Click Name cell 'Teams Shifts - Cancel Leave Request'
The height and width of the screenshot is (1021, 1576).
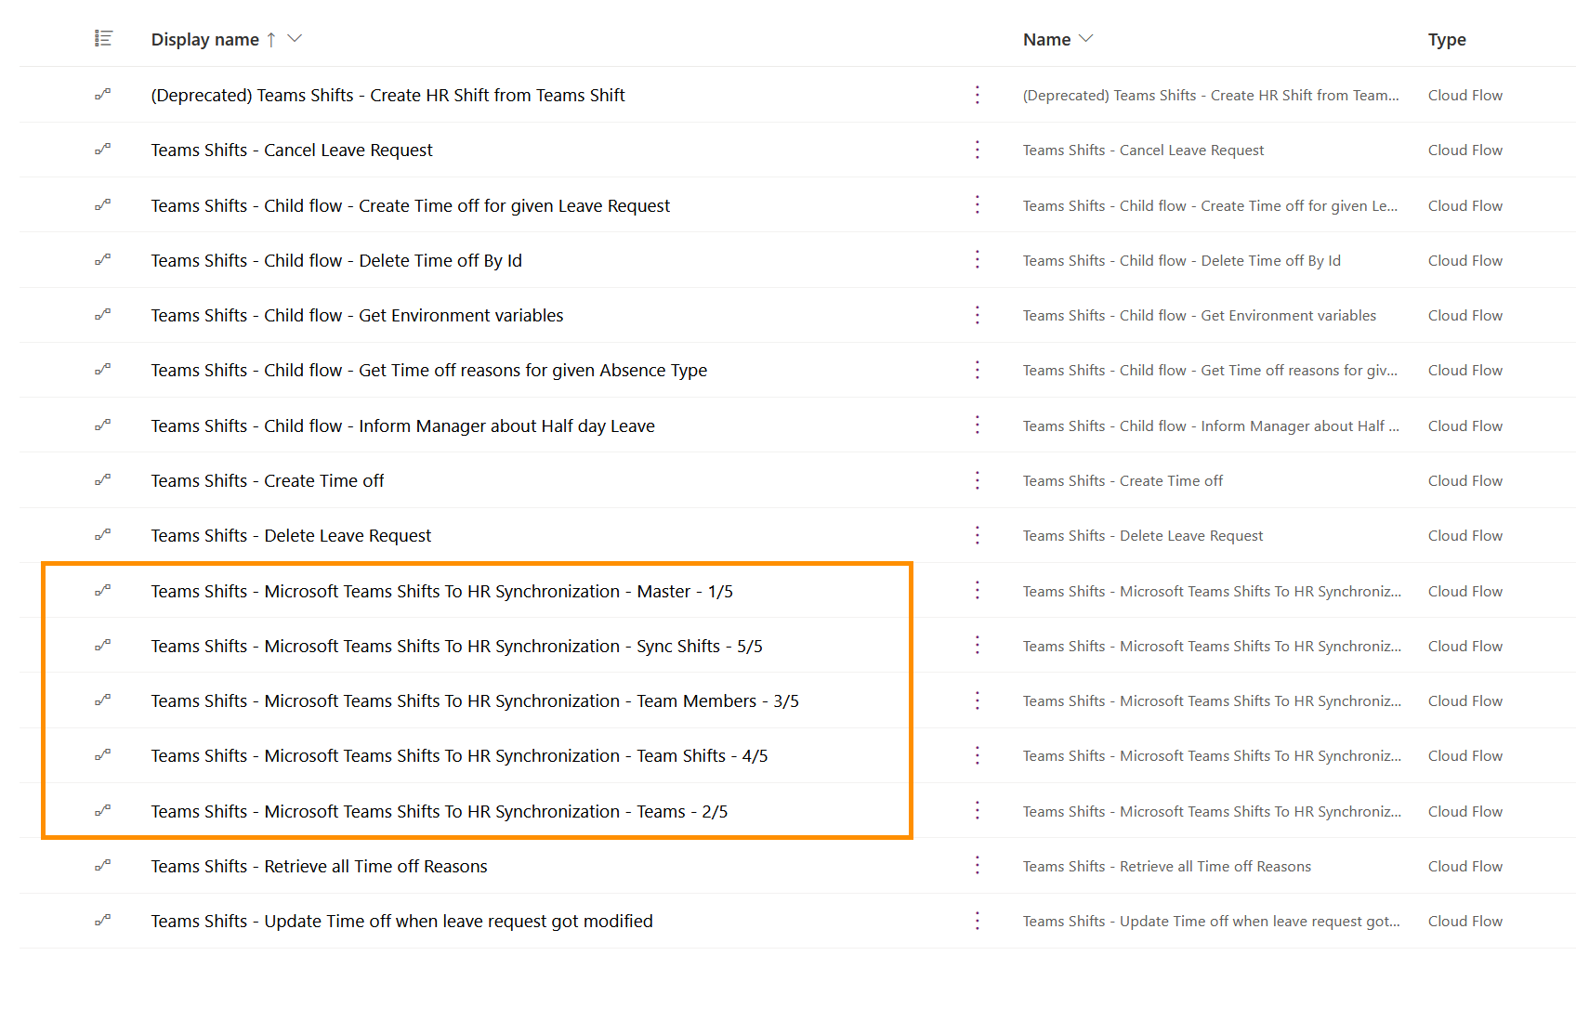pyautogui.click(x=1143, y=150)
